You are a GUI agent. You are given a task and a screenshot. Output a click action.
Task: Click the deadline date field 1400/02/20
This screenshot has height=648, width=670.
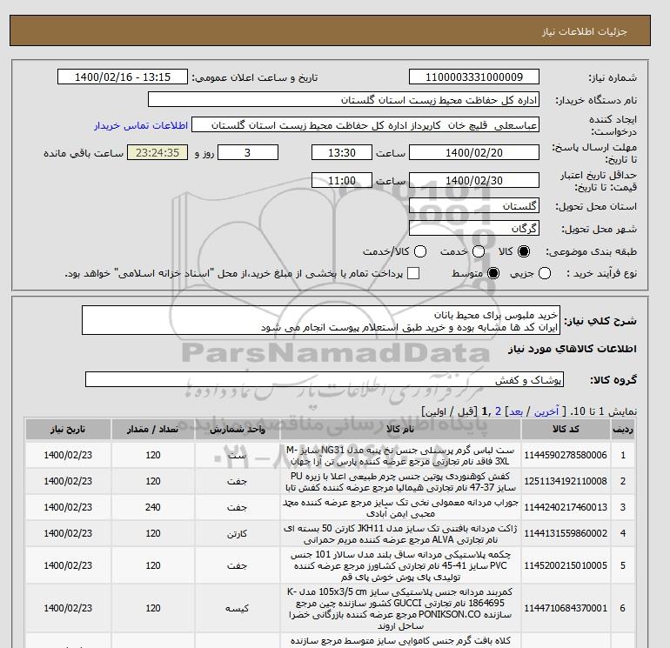[x=474, y=152]
